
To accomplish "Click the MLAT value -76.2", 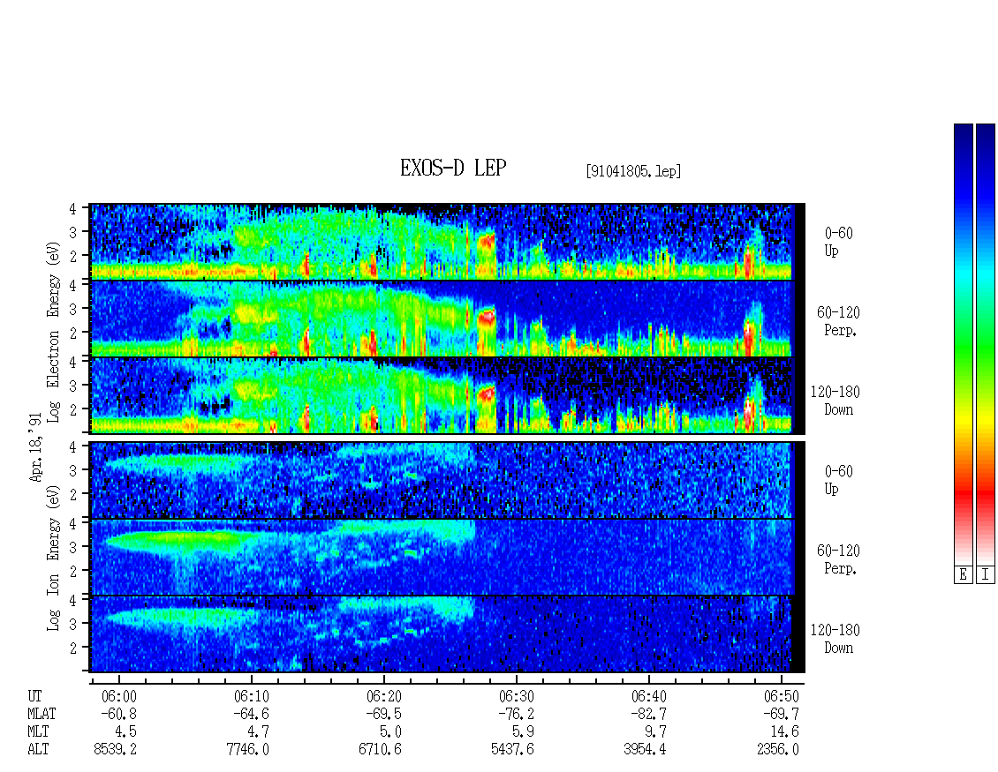I will coord(516,714).
